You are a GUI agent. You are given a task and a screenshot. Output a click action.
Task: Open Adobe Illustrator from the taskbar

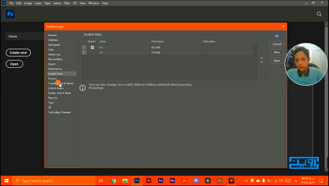pos(149,181)
